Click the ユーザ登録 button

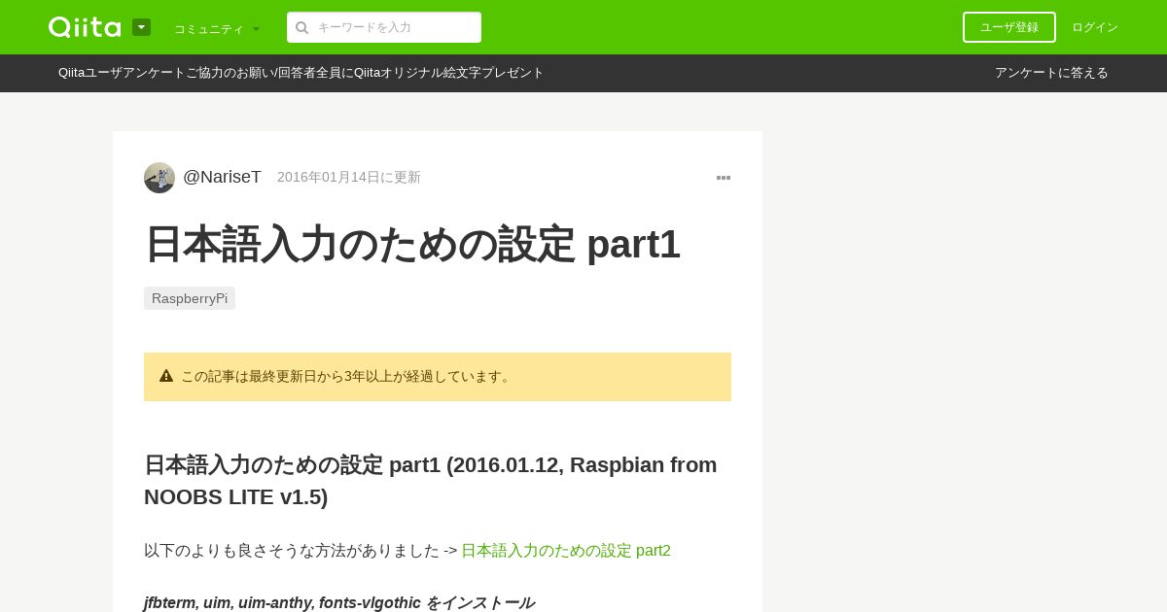click(1008, 27)
